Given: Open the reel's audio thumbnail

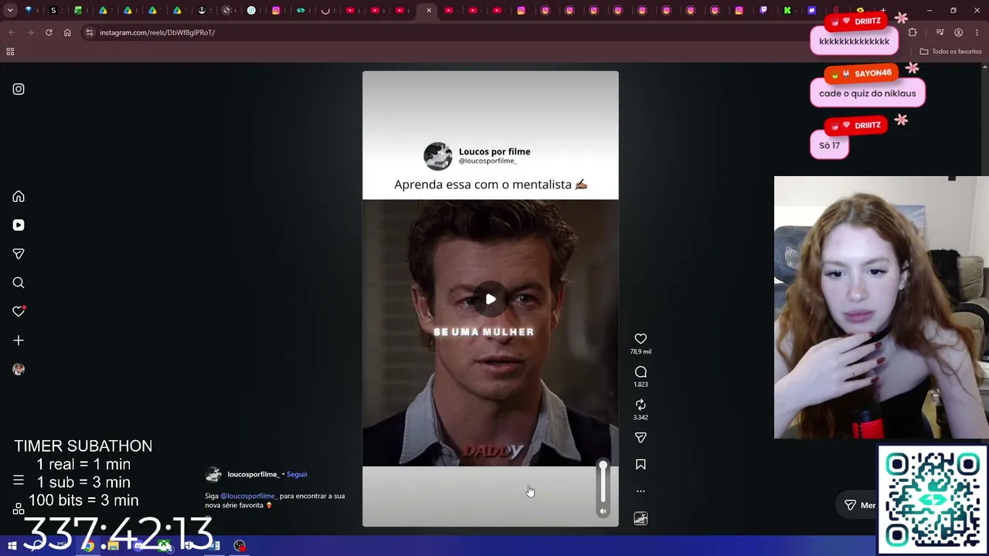Looking at the screenshot, I should [x=641, y=519].
